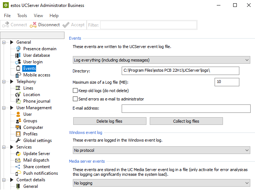Click the Mobile access icon in tree
The image size is (255, 190).
tap(18, 75)
